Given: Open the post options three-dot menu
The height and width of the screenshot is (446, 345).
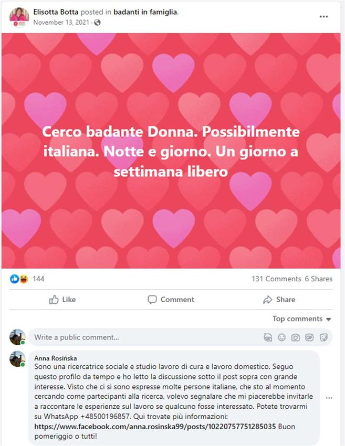Looking at the screenshot, I should click(x=323, y=16).
